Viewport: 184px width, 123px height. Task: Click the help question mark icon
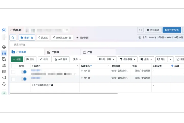tap(4, 94)
